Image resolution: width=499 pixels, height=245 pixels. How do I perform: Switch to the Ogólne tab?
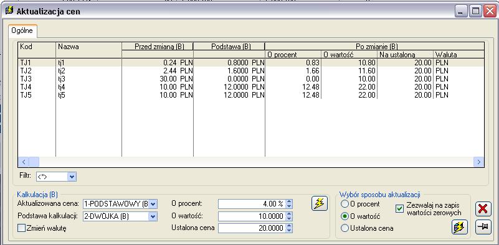pos(22,31)
